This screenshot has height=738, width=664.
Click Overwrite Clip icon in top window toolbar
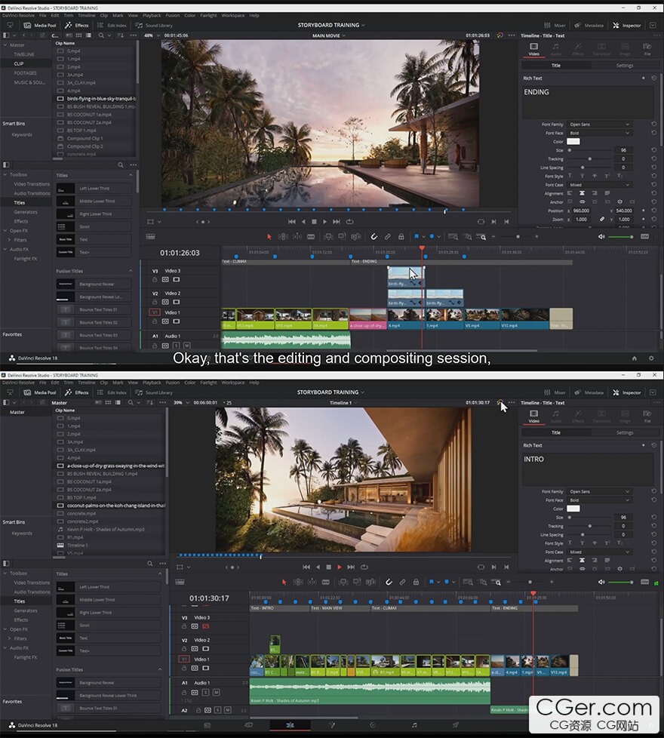tap(342, 237)
